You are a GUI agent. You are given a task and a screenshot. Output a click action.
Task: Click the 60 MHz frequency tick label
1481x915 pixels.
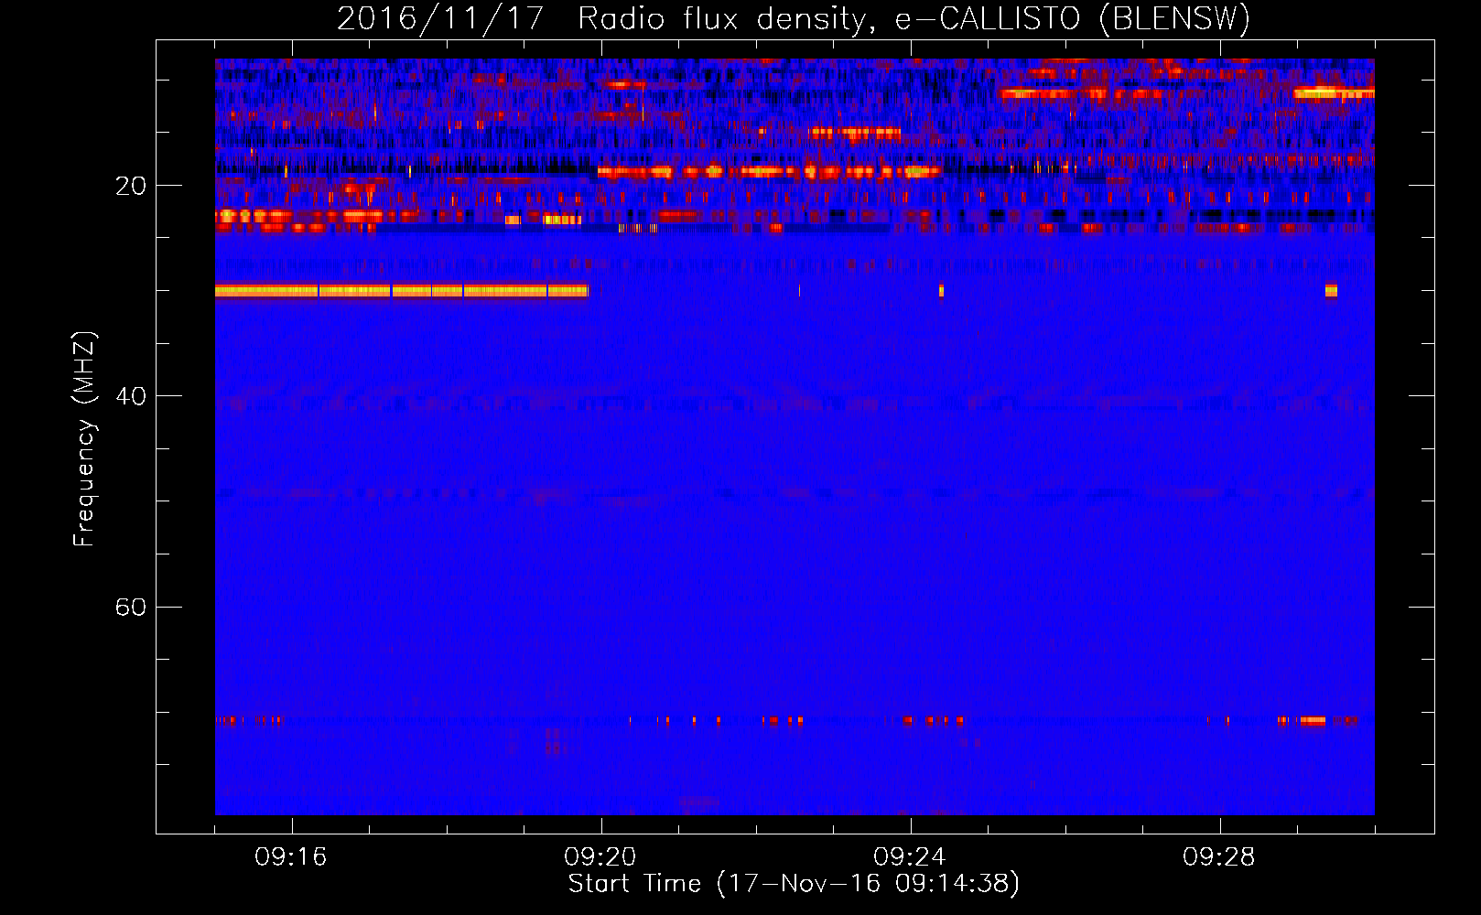[131, 607]
